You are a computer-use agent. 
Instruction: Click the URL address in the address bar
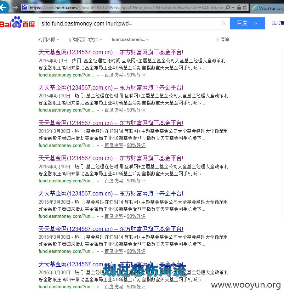[x=126, y=8]
